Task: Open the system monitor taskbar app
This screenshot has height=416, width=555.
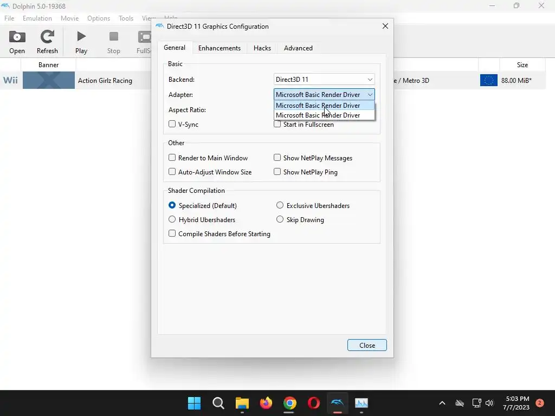Action: click(362, 403)
